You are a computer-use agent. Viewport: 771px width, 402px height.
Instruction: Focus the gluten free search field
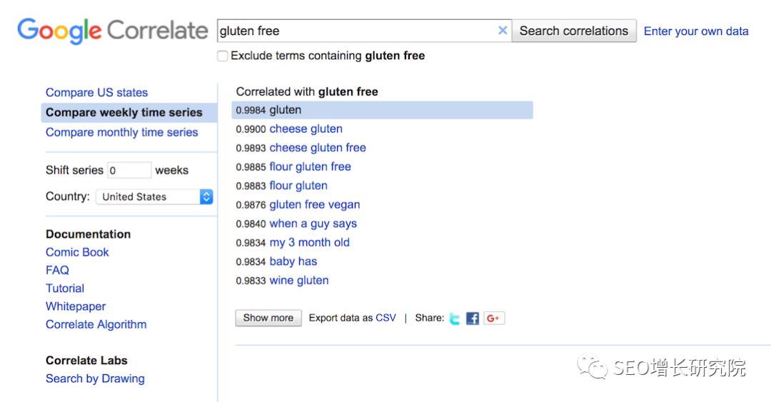357,31
